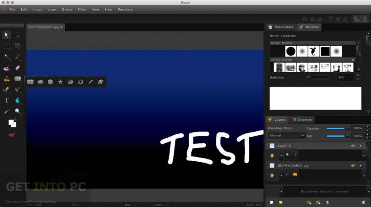Viewport: 371px width, 207px height.
Task: Select the round black hard brush
Action: [x=290, y=51]
